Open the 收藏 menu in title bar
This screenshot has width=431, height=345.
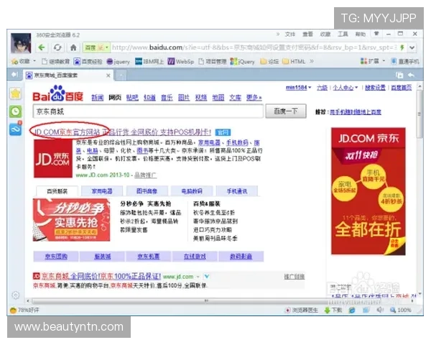pyautogui.click(x=325, y=34)
